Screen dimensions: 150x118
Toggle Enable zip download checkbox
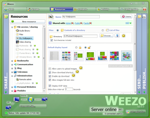click(50, 76)
